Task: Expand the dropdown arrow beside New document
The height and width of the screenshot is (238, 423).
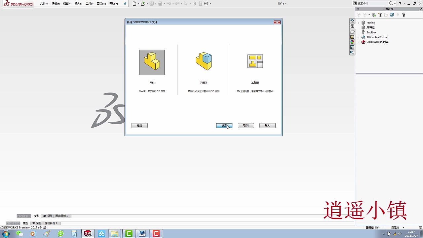Action: [138, 4]
